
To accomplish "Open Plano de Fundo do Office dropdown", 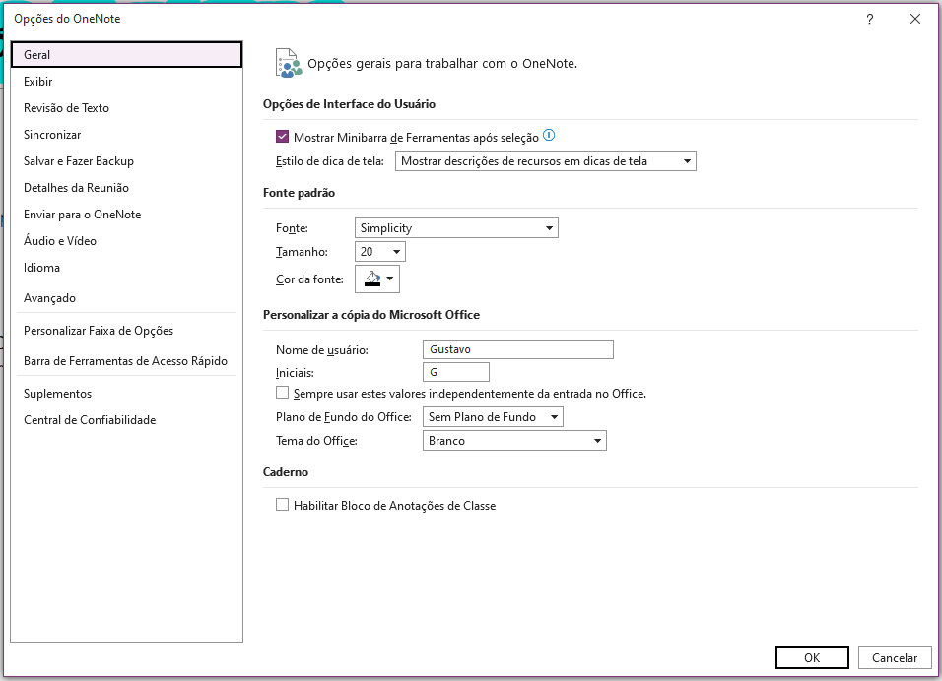I will pos(493,417).
